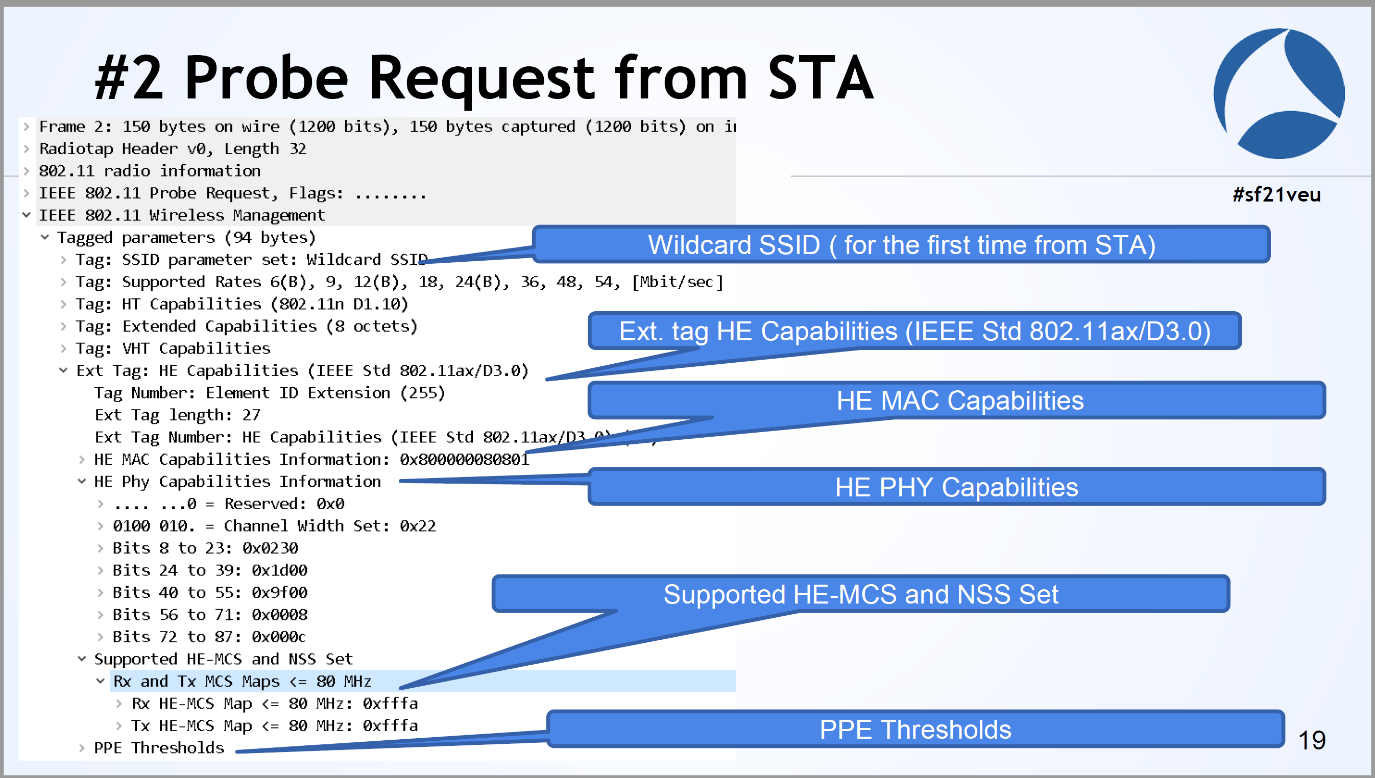Expand IEEE 802.11 Probe Request flags
Viewport: 1375px width, 778px height.
(27, 193)
